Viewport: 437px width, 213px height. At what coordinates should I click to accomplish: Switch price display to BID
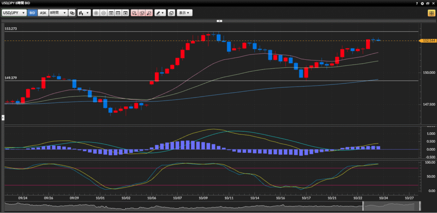(32, 13)
